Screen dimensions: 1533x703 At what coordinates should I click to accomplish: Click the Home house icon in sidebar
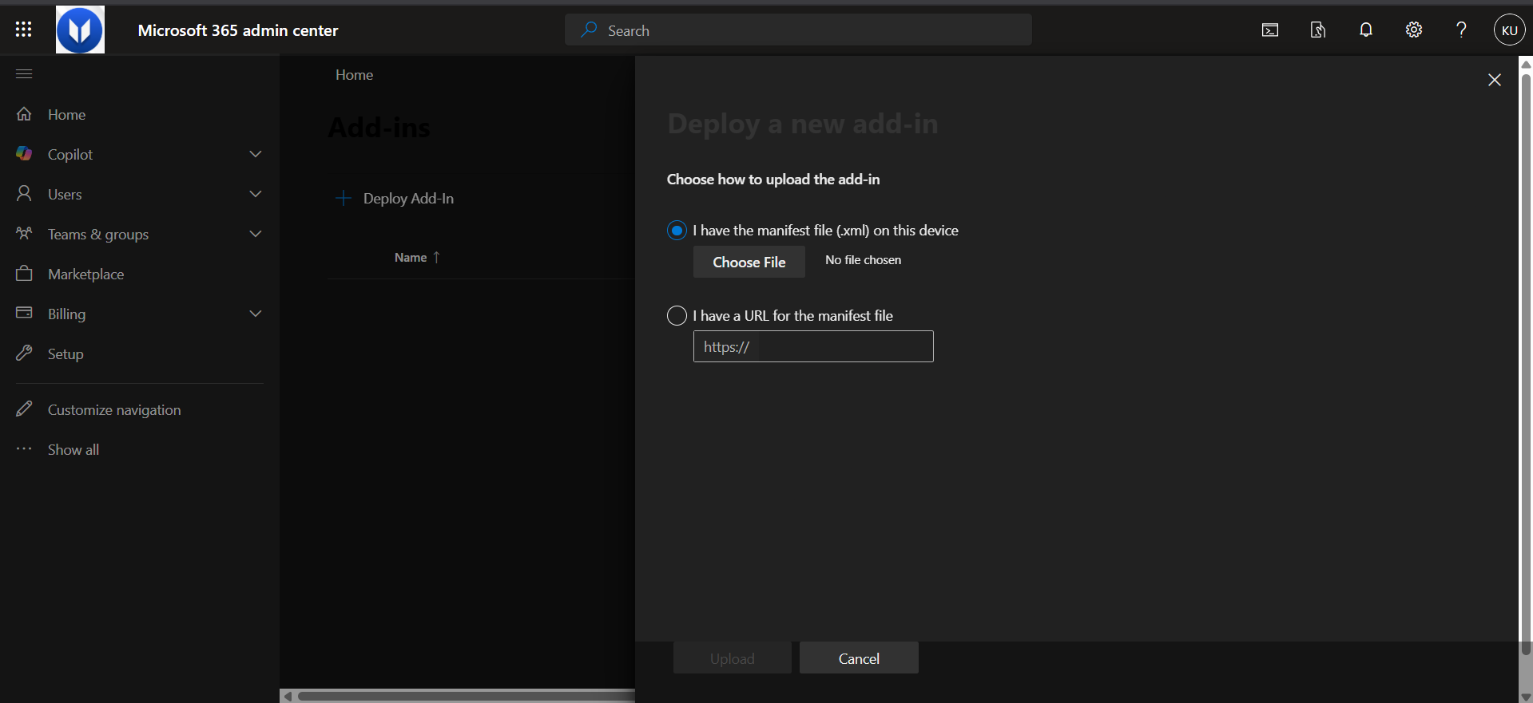coord(24,114)
